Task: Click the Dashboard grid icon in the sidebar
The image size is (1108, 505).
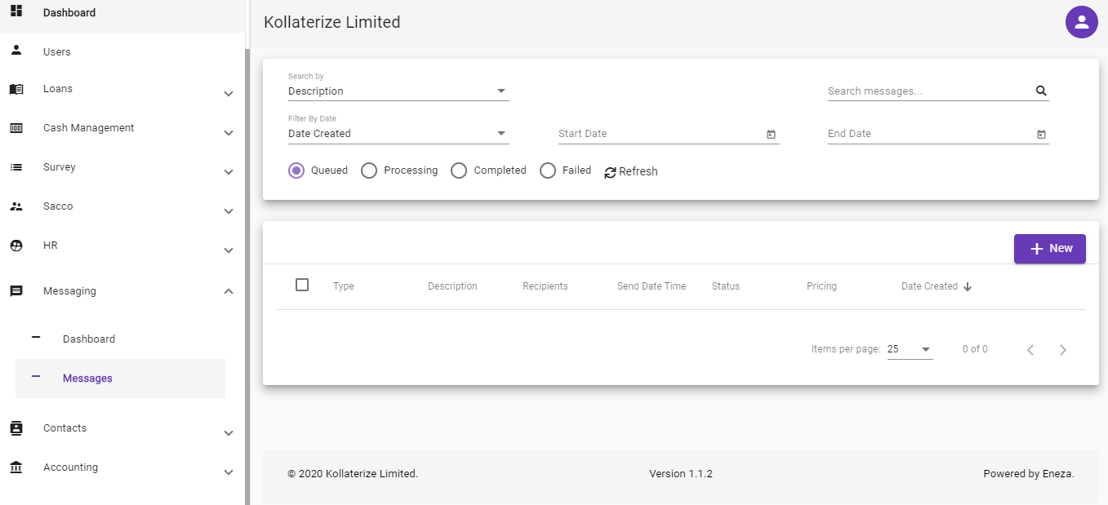Action: pos(16,11)
